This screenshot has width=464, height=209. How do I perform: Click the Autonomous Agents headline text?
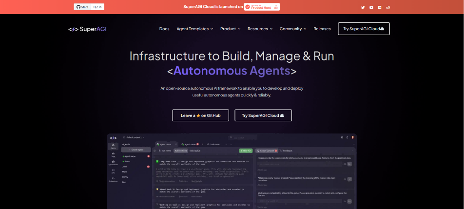click(x=232, y=71)
